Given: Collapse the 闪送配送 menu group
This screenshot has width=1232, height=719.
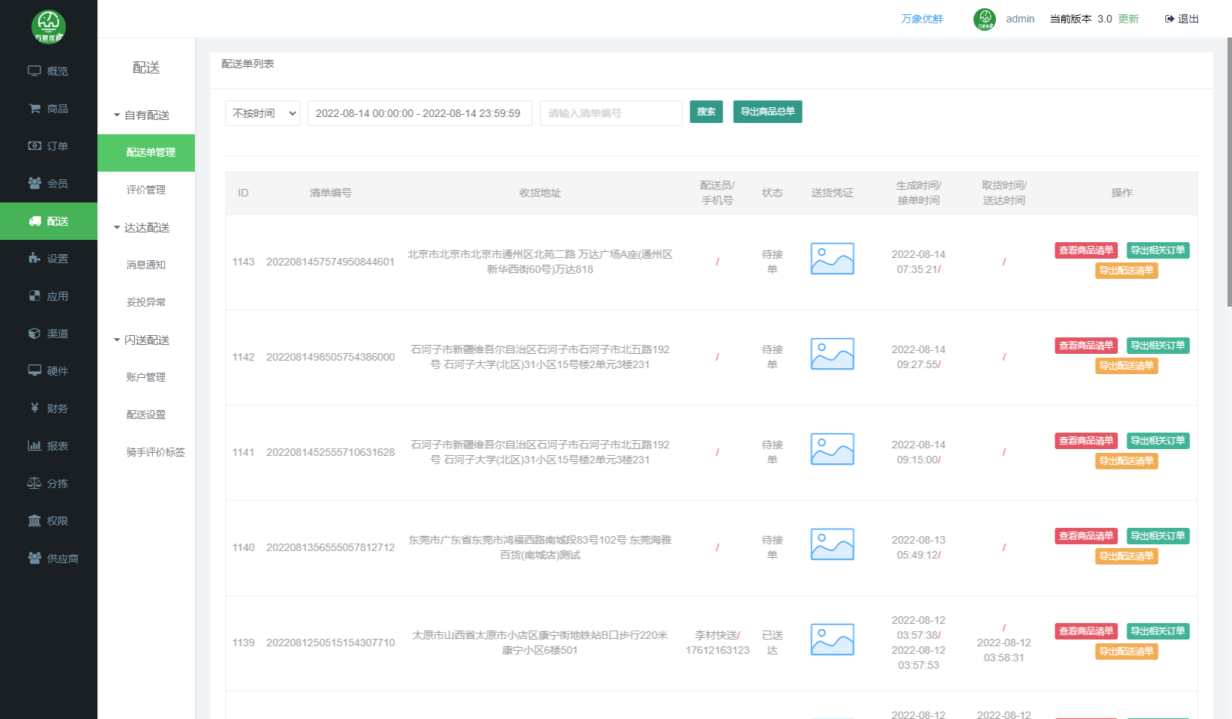Looking at the screenshot, I should 142,340.
